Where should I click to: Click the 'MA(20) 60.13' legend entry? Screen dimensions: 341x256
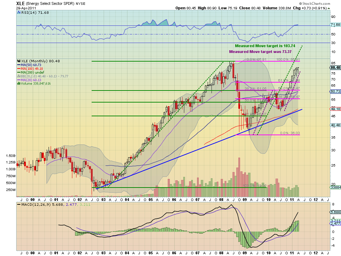(31, 80)
